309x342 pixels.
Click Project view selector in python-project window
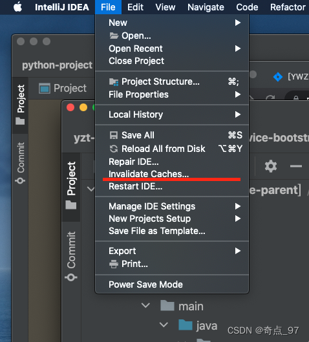[x=63, y=88]
